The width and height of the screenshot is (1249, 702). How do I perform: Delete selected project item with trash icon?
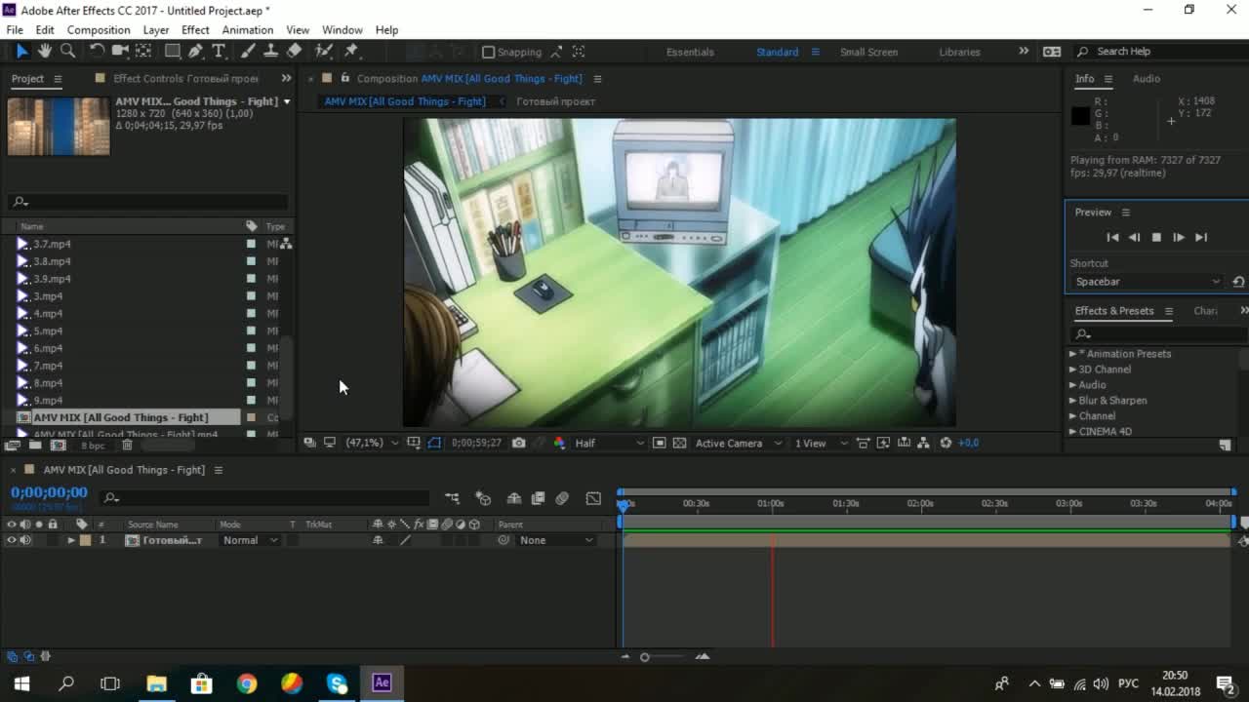click(127, 445)
